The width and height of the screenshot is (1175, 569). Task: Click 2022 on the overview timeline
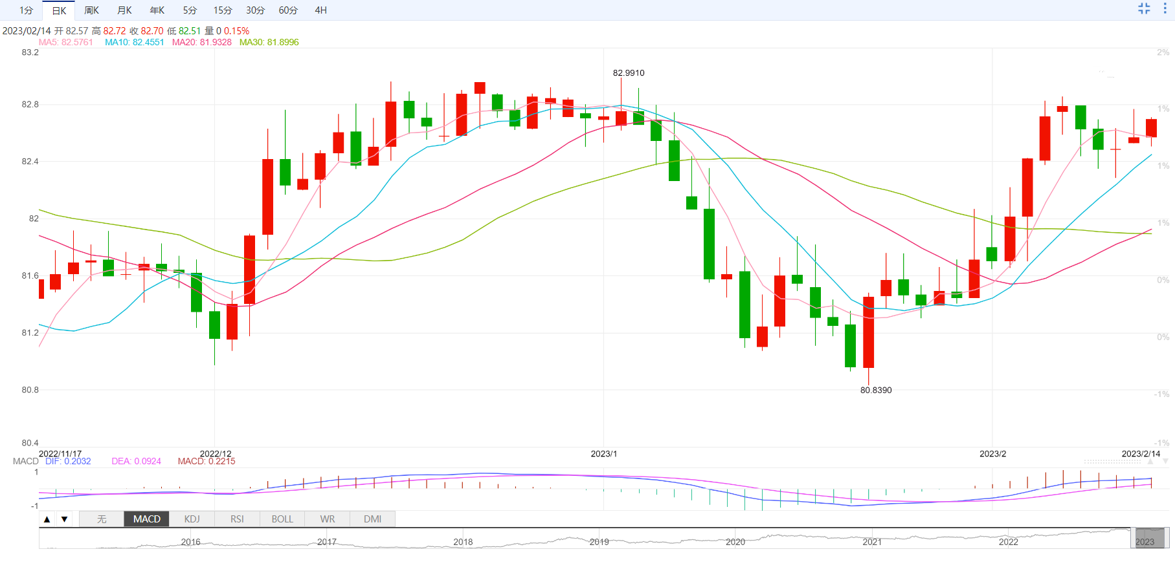tap(1009, 542)
